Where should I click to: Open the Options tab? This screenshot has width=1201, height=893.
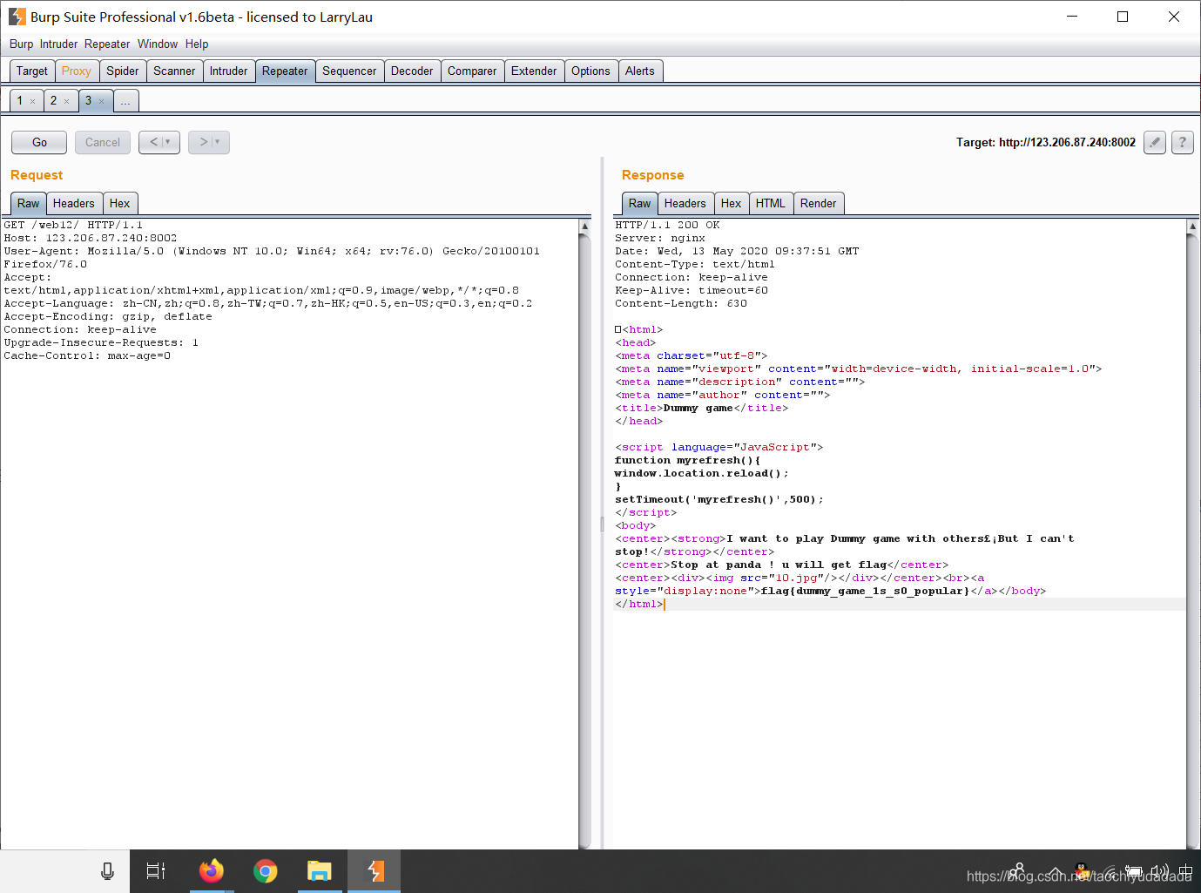[x=590, y=71]
